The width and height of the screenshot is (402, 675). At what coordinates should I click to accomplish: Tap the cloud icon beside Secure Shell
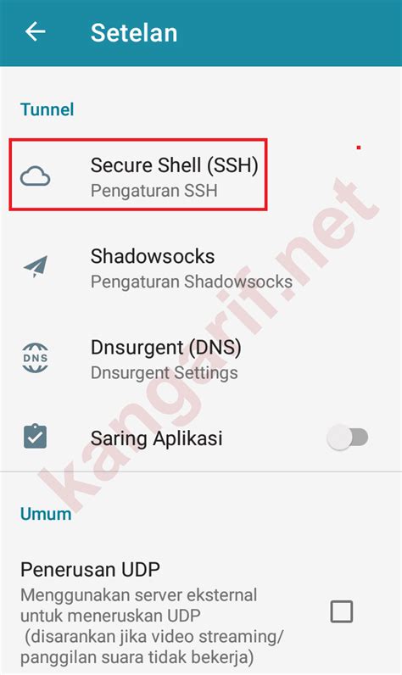tap(36, 176)
